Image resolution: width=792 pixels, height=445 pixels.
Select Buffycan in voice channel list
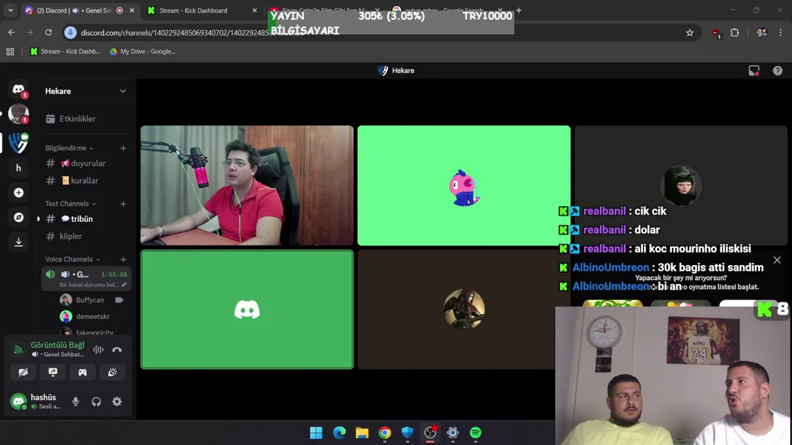pos(90,300)
